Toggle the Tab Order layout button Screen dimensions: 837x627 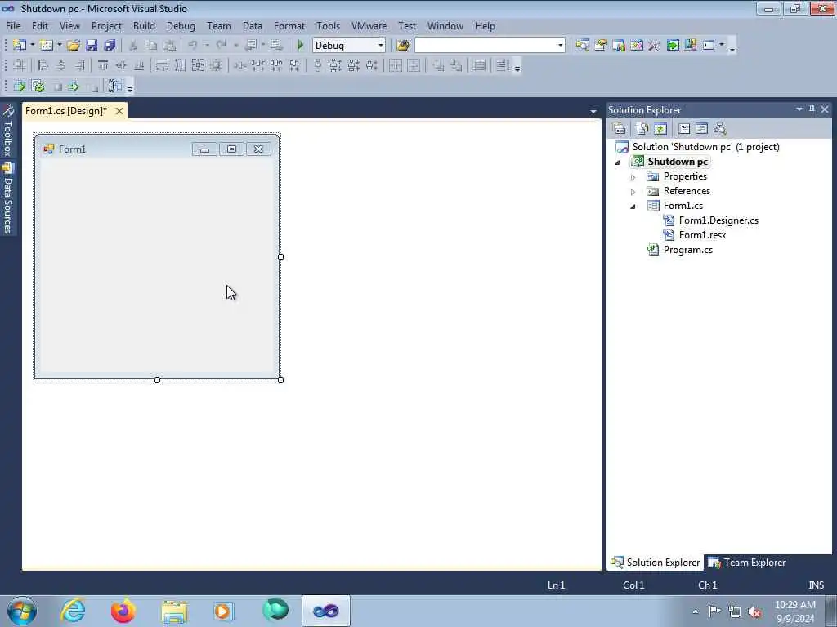point(502,65)
